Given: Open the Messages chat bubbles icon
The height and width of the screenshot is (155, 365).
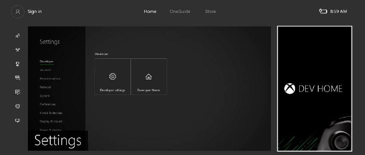Looking at the screenshot, I should [18, 78].
